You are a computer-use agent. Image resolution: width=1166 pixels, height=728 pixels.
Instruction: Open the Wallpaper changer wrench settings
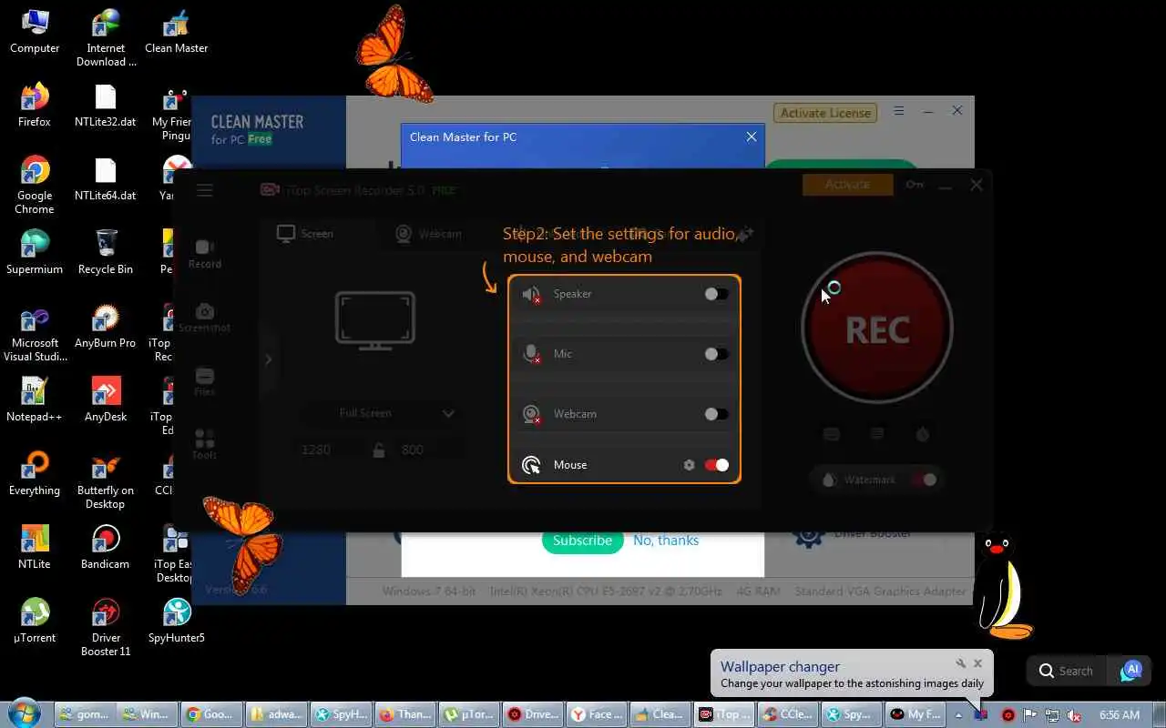960,664
